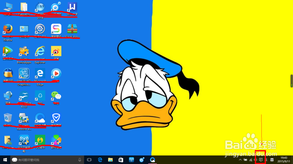
Task: Check battery status tray icon
Action: [245, 160]
